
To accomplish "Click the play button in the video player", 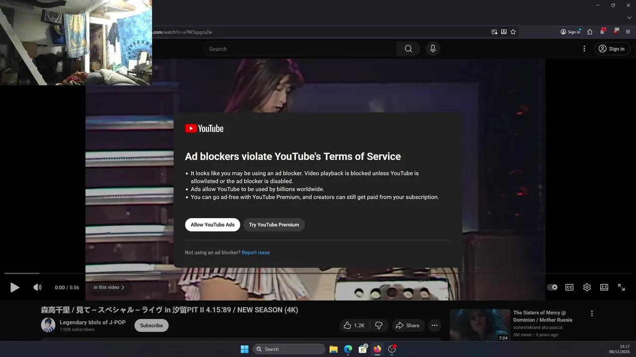I will tap(15, 287).
